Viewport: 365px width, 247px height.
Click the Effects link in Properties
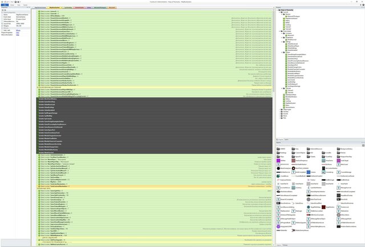pos(18,30)
